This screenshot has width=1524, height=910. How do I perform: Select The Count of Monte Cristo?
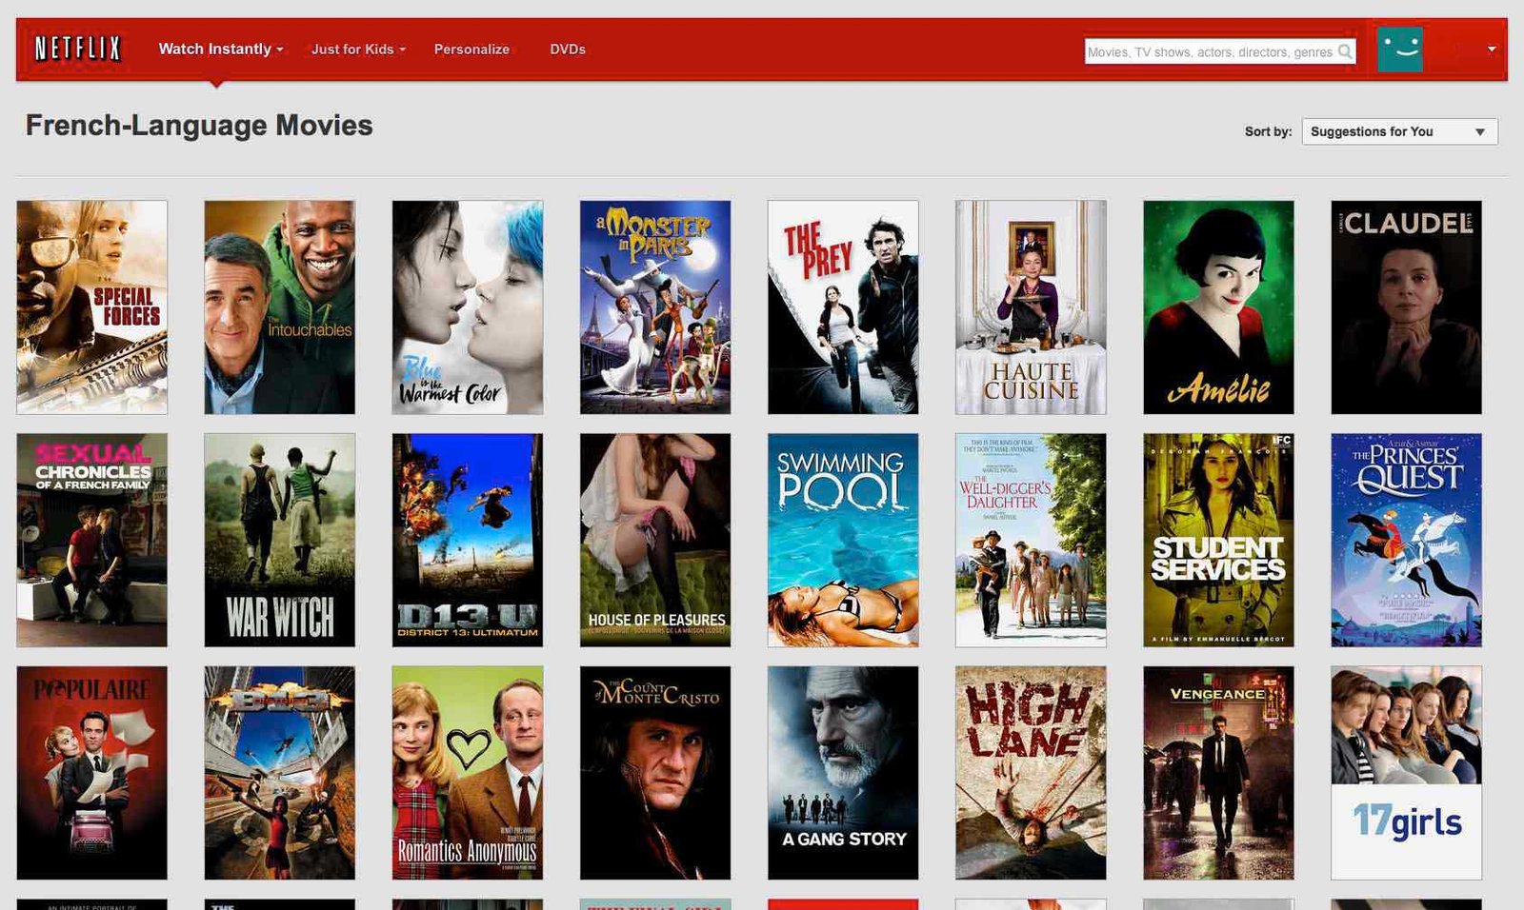655,773
